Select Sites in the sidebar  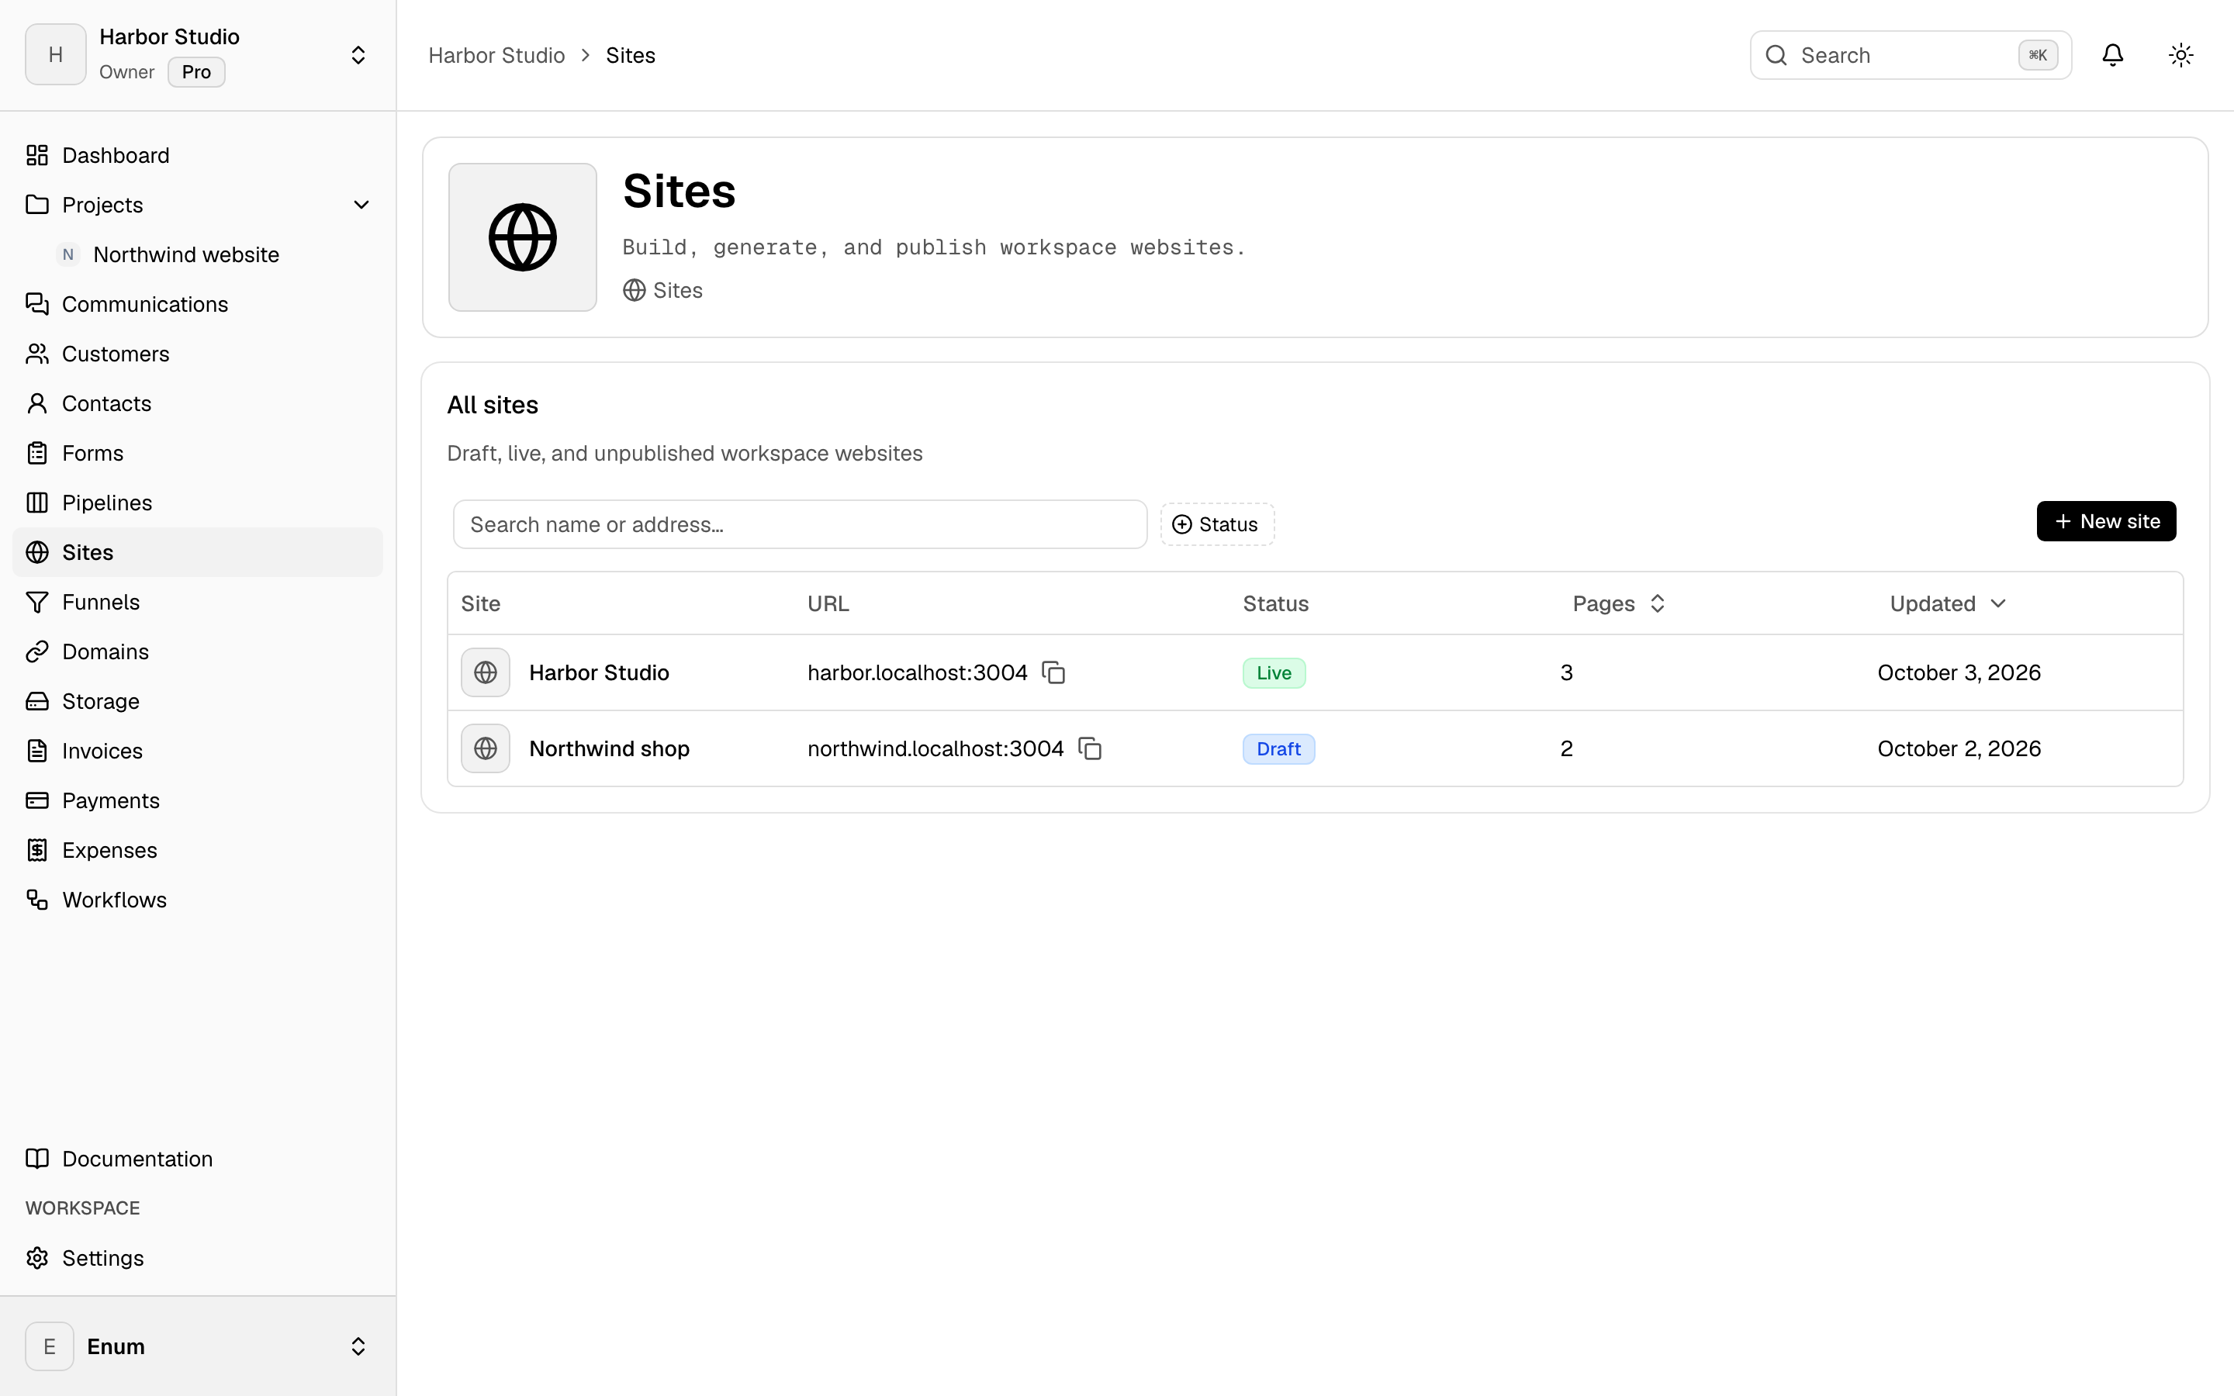pyautogui.click(x=198, y=552)
